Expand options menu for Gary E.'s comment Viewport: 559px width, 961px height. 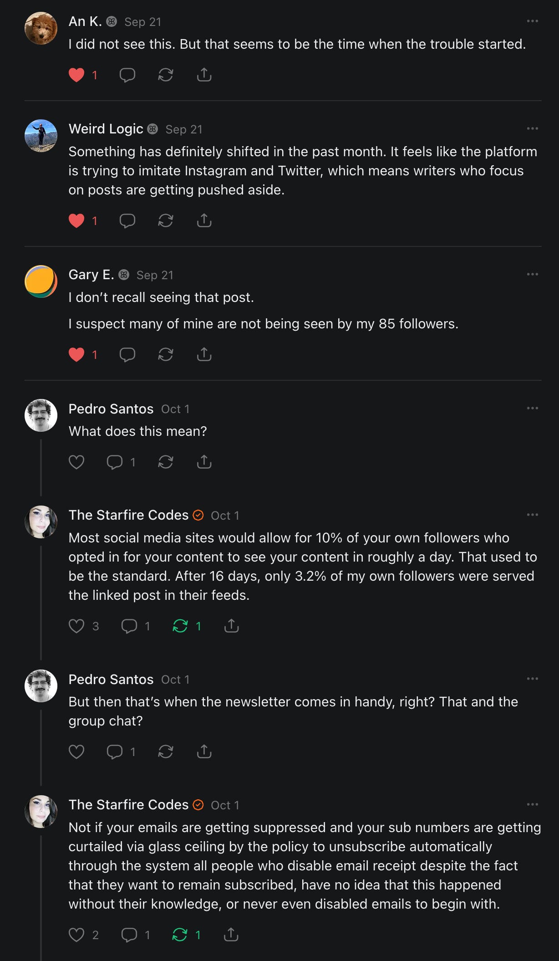click(x=532, y=275)
